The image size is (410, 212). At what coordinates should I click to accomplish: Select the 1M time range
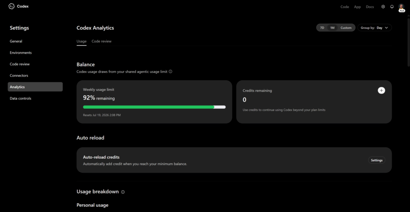pos(332,28)
